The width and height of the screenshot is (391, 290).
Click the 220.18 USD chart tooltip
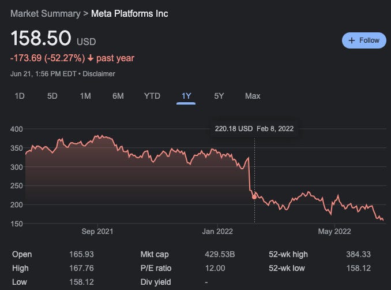pos(254,129)
